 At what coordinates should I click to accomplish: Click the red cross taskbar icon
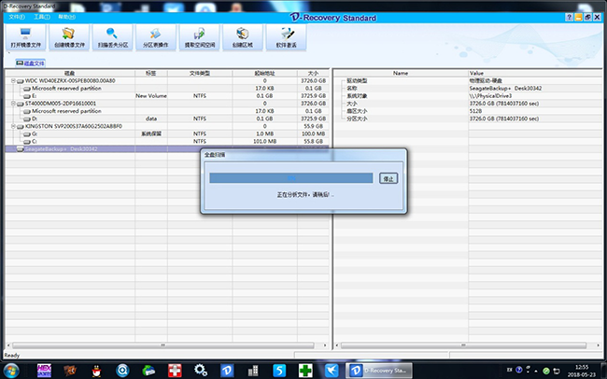(x=175, y=371)
